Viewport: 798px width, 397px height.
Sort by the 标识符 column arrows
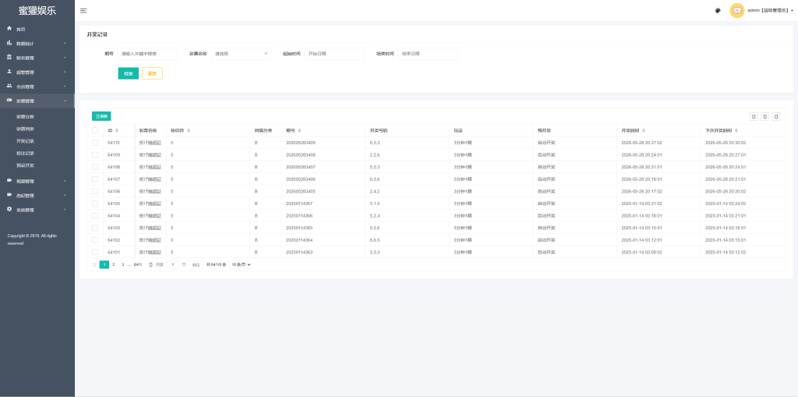click(x=189, y=130)
